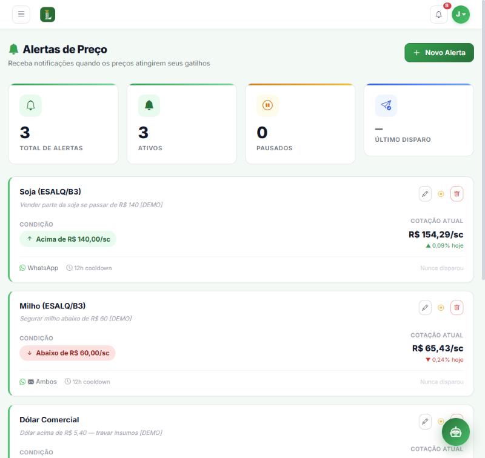
Task: Click the green bell beside Alertas de Preço
Action: (x=13, y=49)
